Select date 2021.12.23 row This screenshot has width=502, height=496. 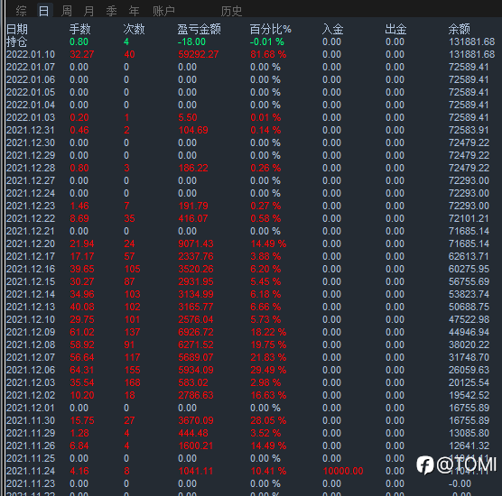[31, 206]
